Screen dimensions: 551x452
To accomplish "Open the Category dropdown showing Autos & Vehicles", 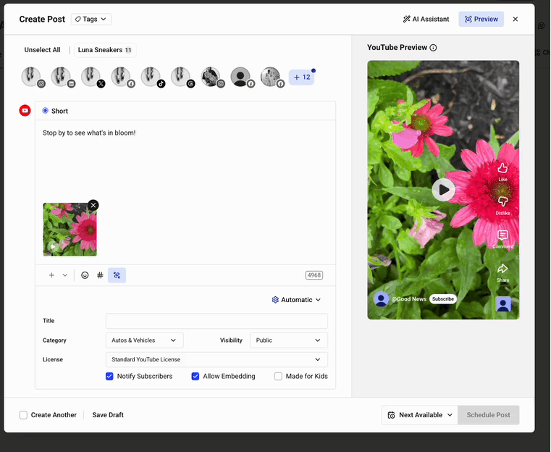I will point(144,340).
